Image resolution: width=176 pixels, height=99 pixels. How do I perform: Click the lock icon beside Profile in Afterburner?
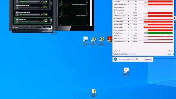coord(13,27)
